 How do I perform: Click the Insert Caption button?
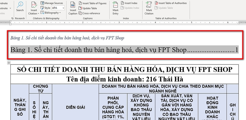pyautogui.click(x=73, y=8)
